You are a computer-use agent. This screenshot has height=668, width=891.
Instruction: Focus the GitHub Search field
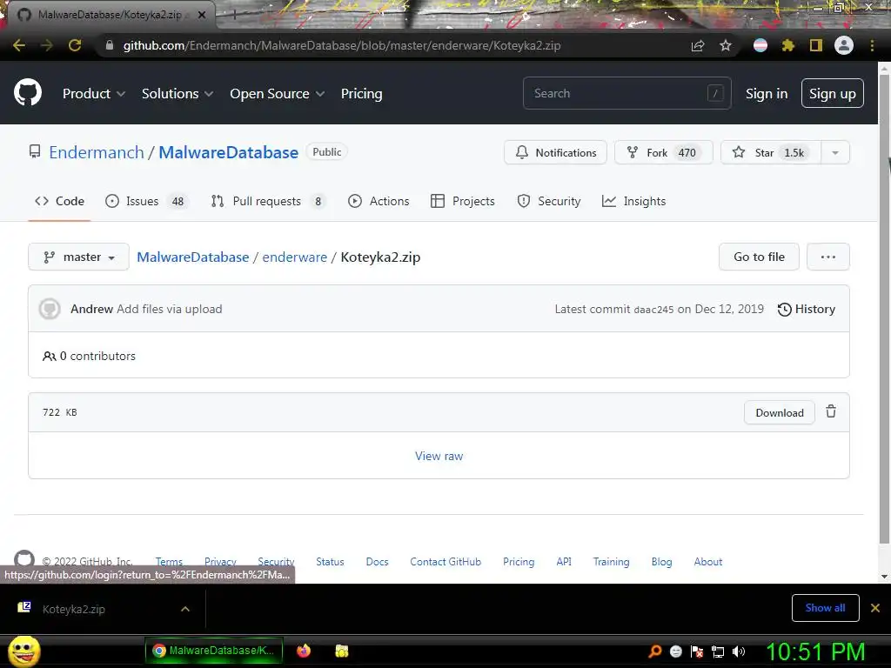coord(626,93)
